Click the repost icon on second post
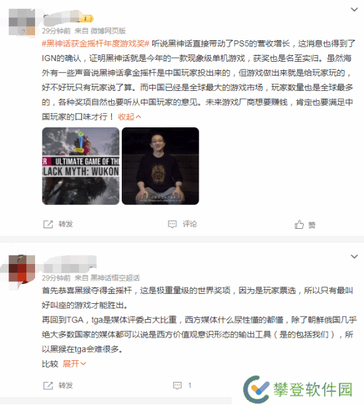This screenshot has height=406, width=364. coord(48,385)
